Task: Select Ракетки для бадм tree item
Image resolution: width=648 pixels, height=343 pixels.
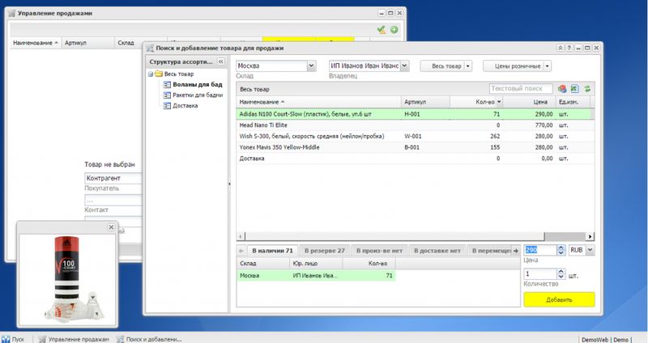Action: click(198, 95)
